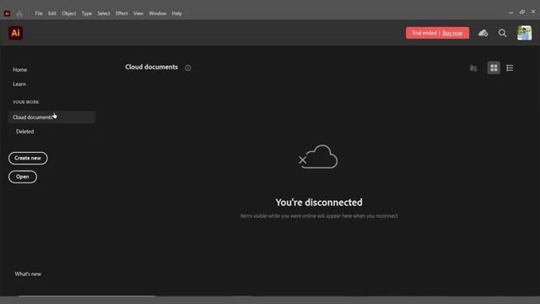Click the Buy now link
Image resolution: width=540 pixels, height=304 pixels.
452,33
